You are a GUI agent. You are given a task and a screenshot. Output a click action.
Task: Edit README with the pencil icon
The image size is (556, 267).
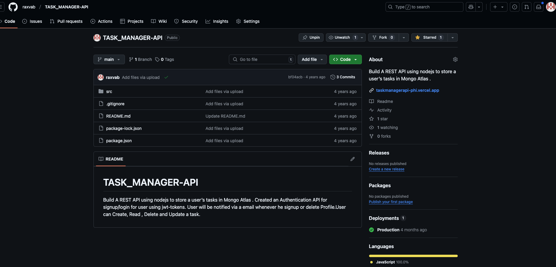coord(353,159)
